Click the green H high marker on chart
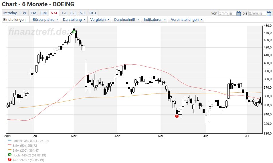Image resolution: width=273 pixels, height=163 pixels. click(x=74, y=32)
